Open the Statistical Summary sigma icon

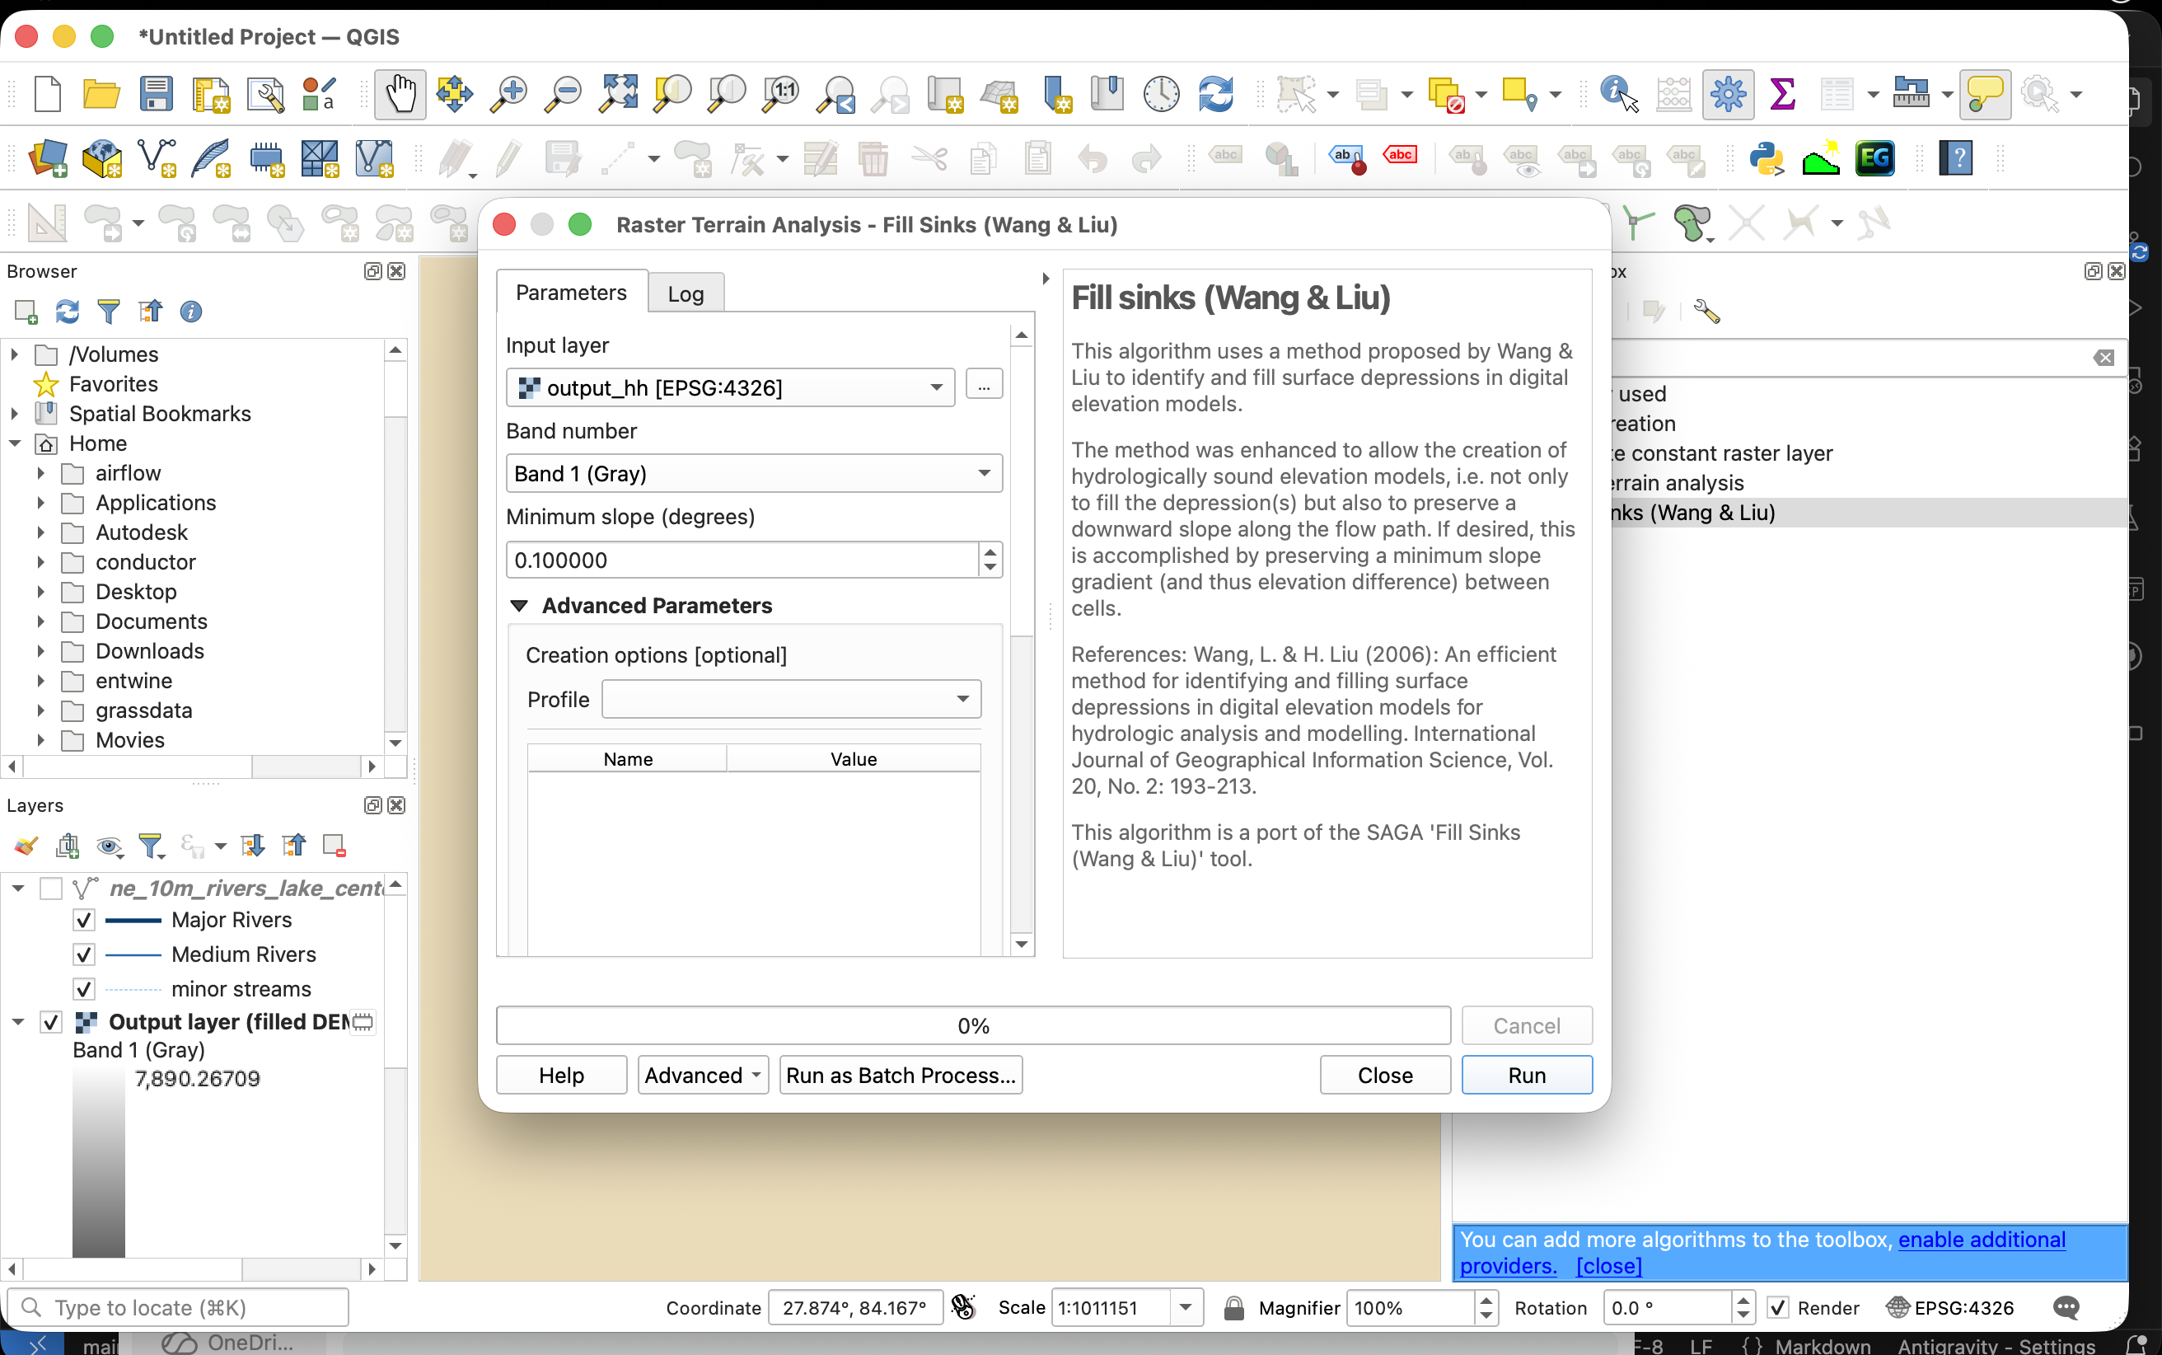click(x=1782, y=93)
